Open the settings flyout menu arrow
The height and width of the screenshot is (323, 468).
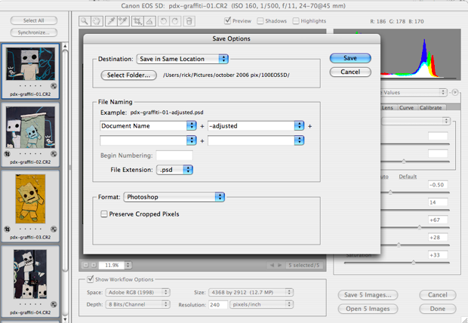pos(455,92)
